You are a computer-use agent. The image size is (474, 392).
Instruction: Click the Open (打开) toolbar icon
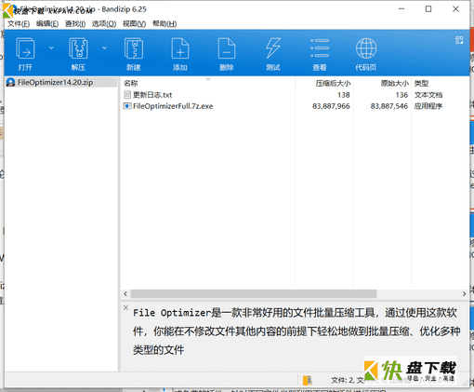25,48
